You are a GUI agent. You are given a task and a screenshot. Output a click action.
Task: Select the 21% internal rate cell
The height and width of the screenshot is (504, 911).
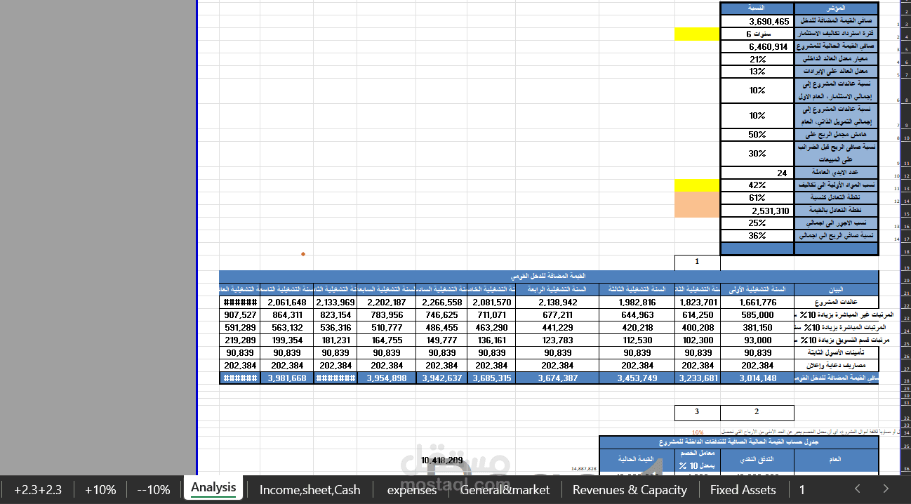click(757, 59)
